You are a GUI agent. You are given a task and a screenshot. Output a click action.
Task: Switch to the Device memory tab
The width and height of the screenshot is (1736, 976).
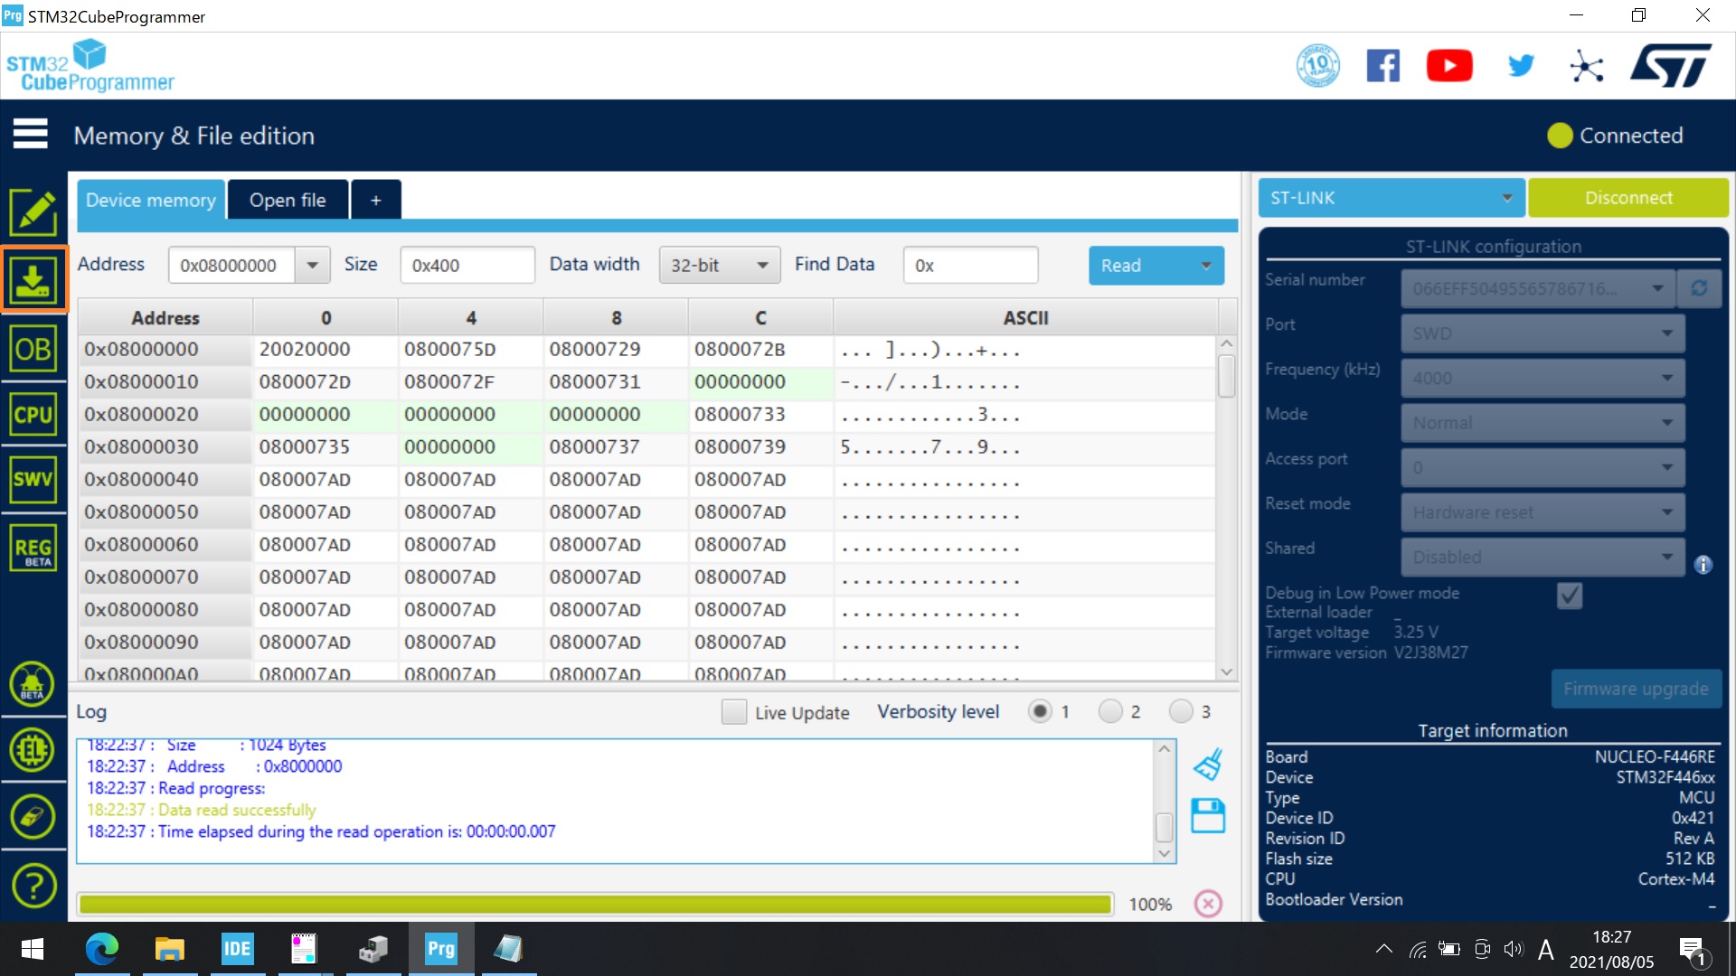tap(149, 199)
